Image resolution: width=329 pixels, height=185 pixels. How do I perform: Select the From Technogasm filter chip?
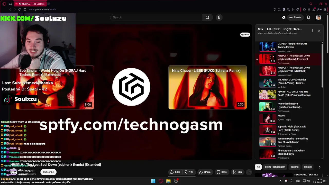coord(275,167)
